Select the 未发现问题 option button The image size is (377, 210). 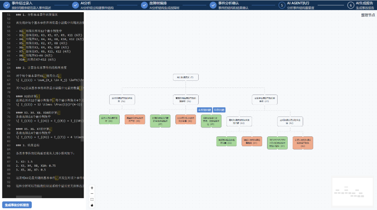click(x=205, y=110)
